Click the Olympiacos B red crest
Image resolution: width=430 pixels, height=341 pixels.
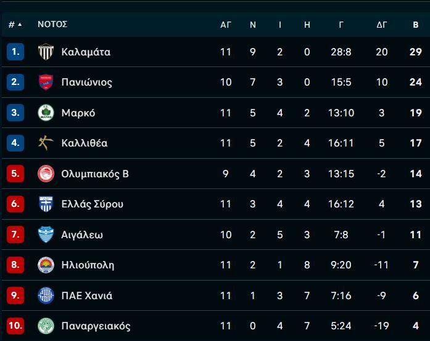[46, 174]
